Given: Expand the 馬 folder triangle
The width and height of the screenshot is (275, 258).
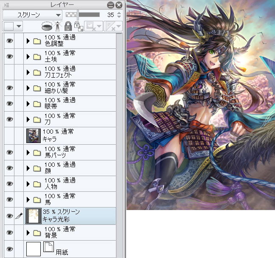Looking at the screenshot, I should coord(28,199).
